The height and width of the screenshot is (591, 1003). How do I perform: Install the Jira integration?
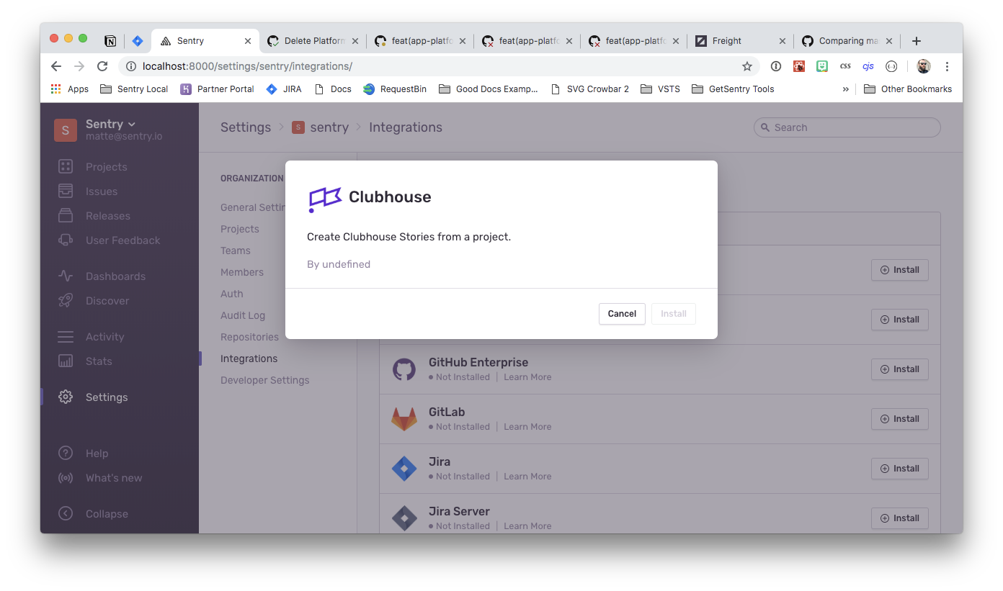tap(899, 469)
